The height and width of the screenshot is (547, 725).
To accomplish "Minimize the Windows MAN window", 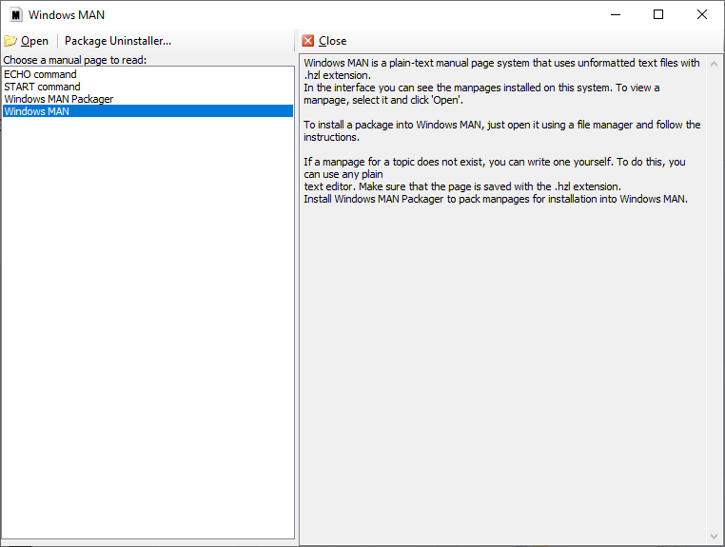I will [616, 15].
